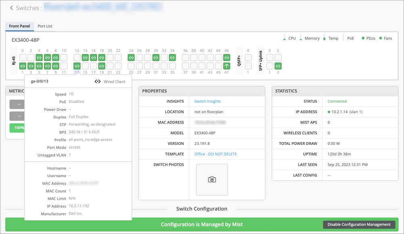404x234 pixels.
Task: Select green RJ-45 port 24
Action: coord(131,58)
